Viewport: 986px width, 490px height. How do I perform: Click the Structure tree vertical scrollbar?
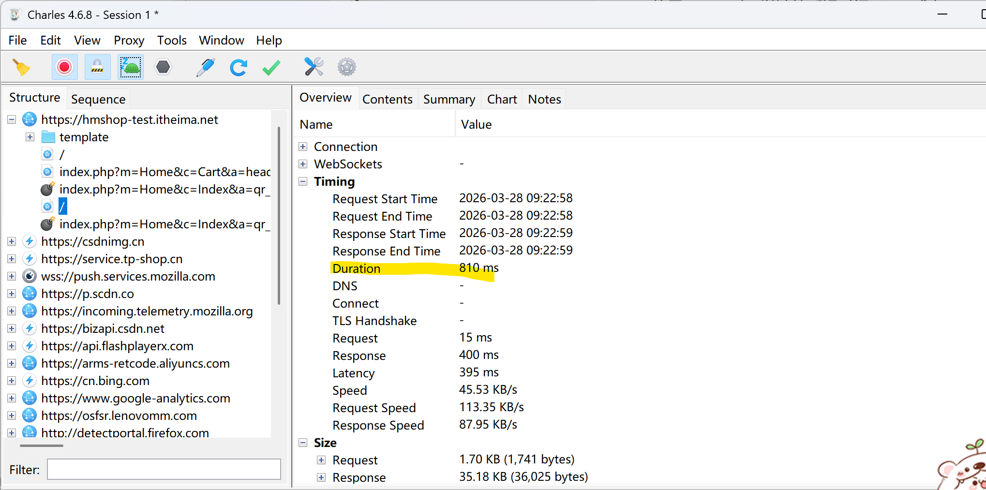tap(279, 215)
